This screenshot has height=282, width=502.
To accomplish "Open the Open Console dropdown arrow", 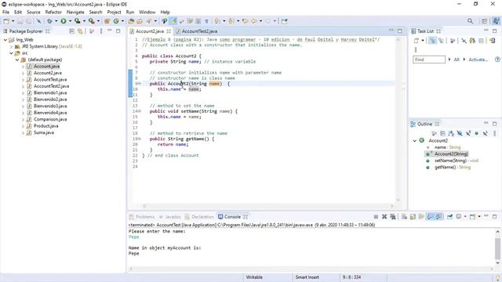I will 479,217.
